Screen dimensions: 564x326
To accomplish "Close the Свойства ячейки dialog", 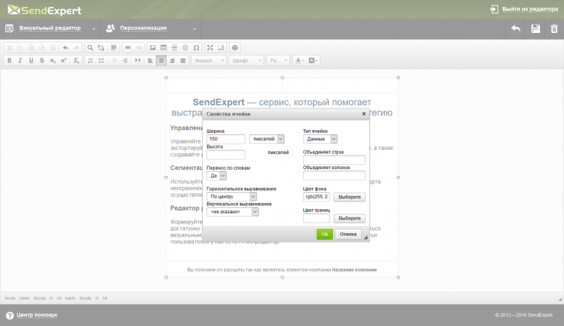I will coord(364,113).
